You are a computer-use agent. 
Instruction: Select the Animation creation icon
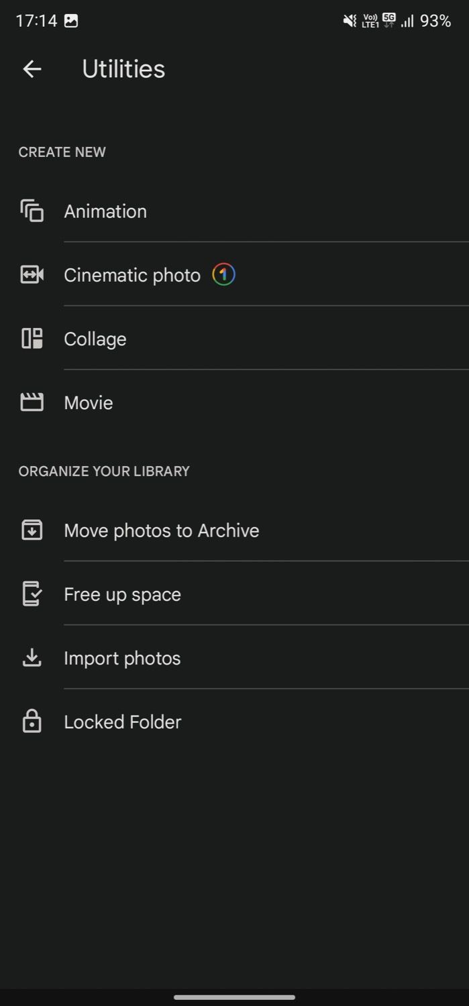pyautogui.click(x=32, y=211)
